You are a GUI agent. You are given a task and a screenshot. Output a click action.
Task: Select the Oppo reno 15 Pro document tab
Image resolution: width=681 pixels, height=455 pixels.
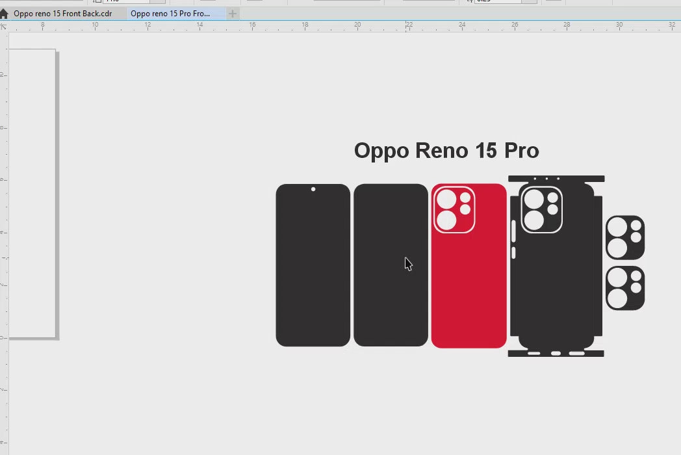[170, 14]
